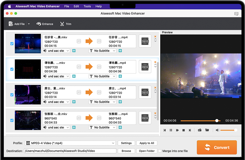Open the Tools menu
The height and width of the screenshot is (160, 245).
pos(87,6)
